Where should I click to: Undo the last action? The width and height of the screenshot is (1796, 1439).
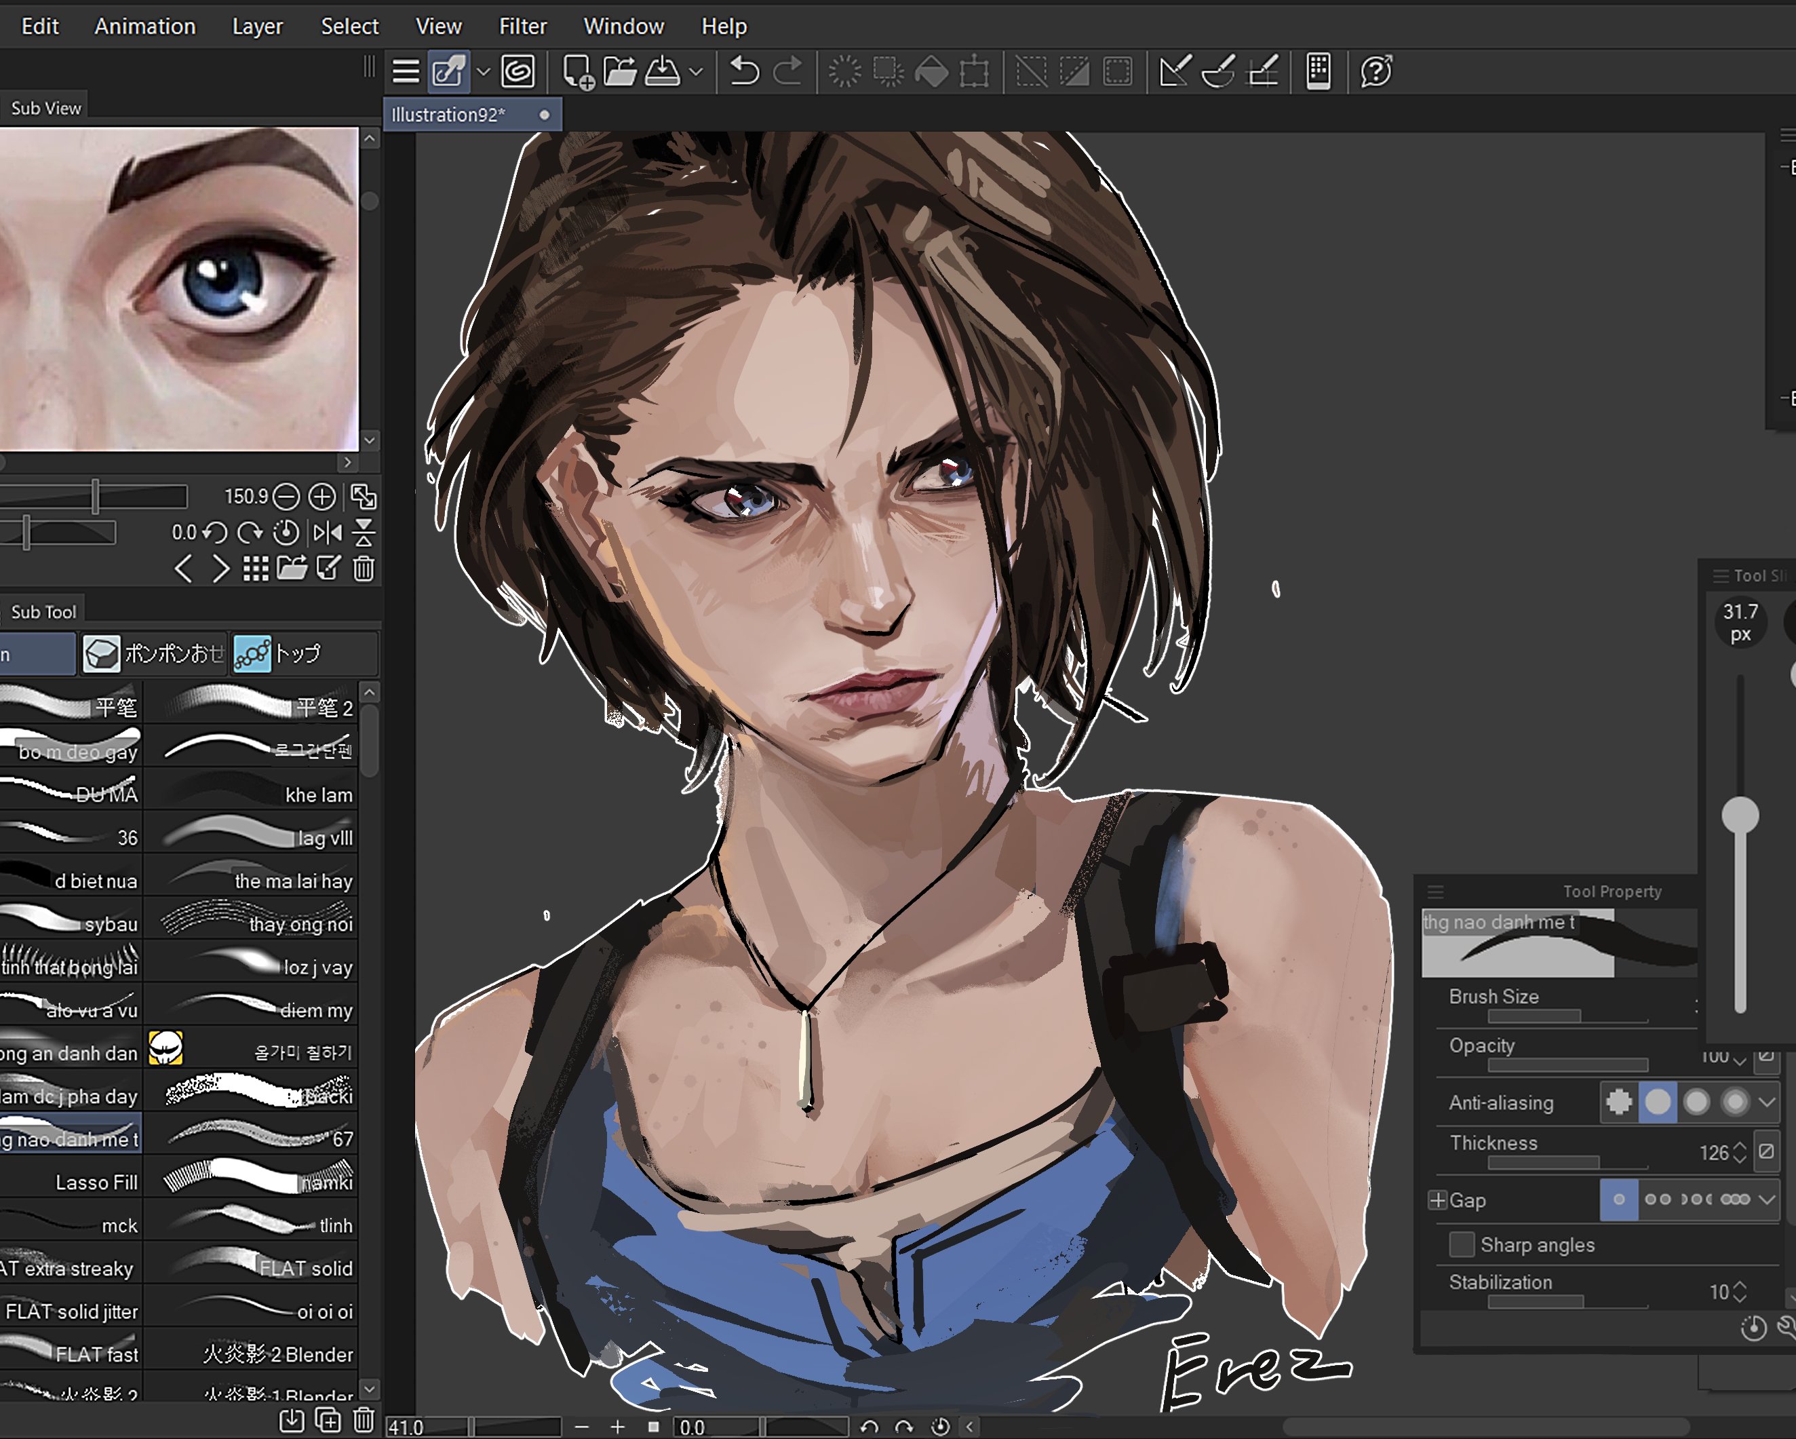click(744, 72)
